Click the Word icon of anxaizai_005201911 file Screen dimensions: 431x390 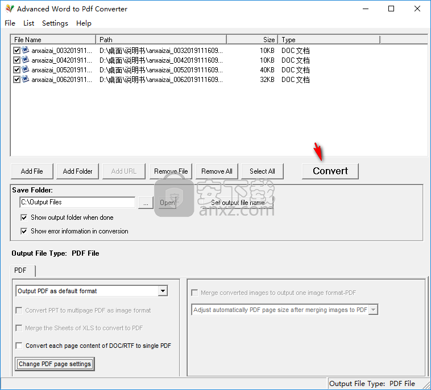(25, 69)
